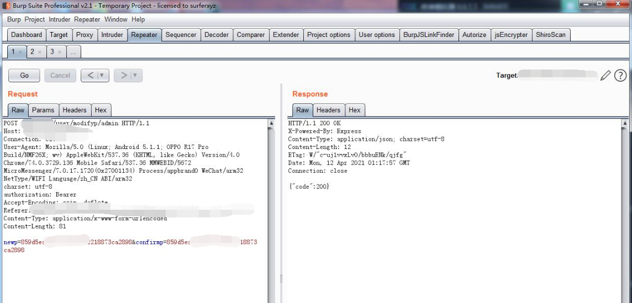Click the 'authorization: Bearer' header line

(40, 195)
